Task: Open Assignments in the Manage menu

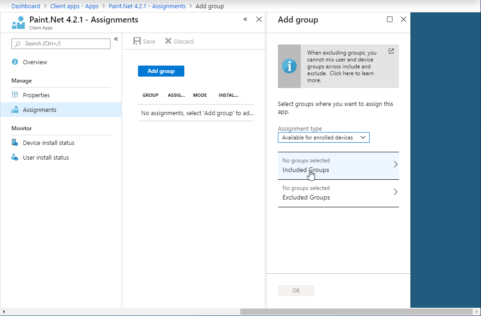Action: pos(39,110)
